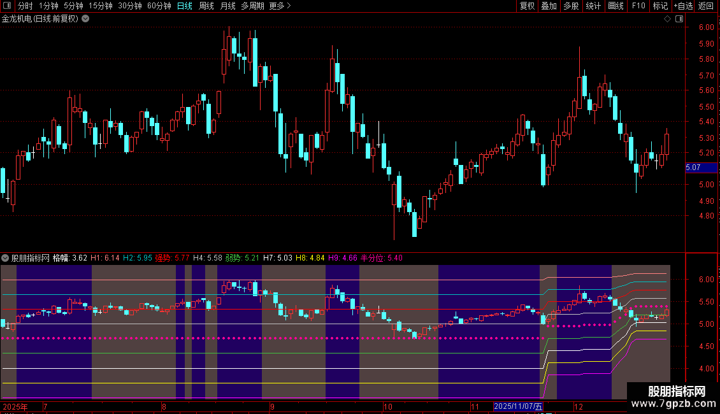This screenshot has width=720, height=414.
Task: Click the 统计 statistics button
Action: coord(593,6)
